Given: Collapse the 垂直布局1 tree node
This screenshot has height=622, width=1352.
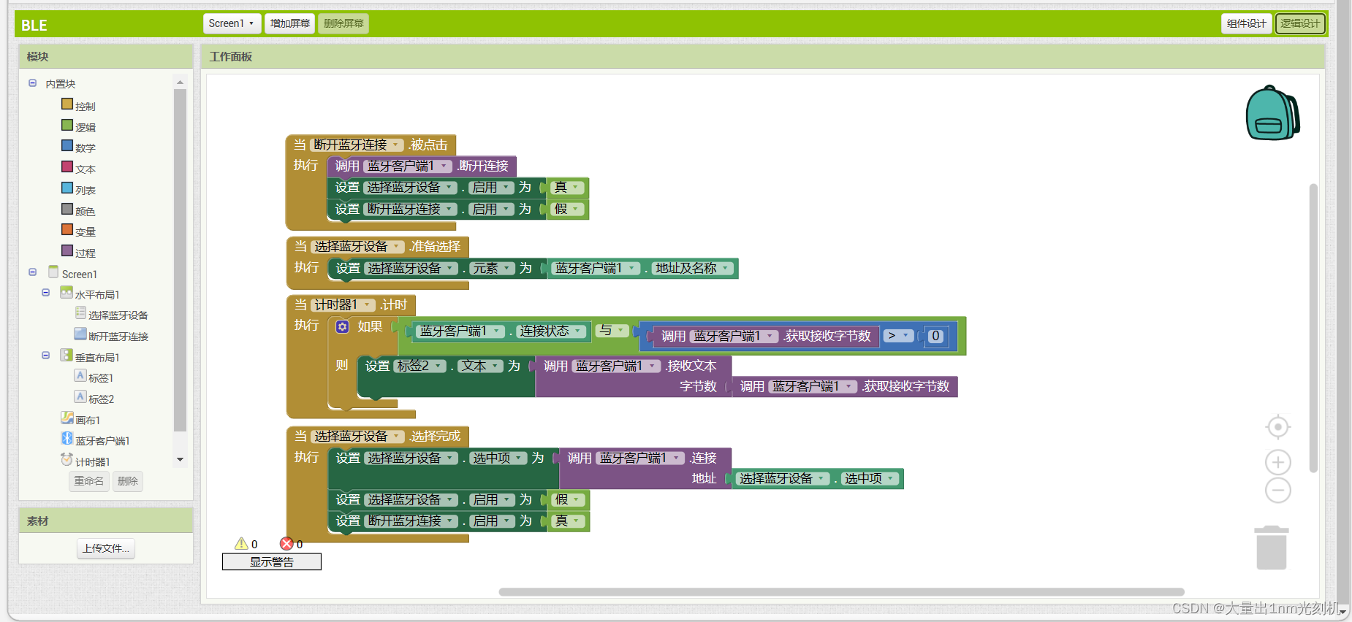Looking at the screenshot, I should (x=45, y=356).
